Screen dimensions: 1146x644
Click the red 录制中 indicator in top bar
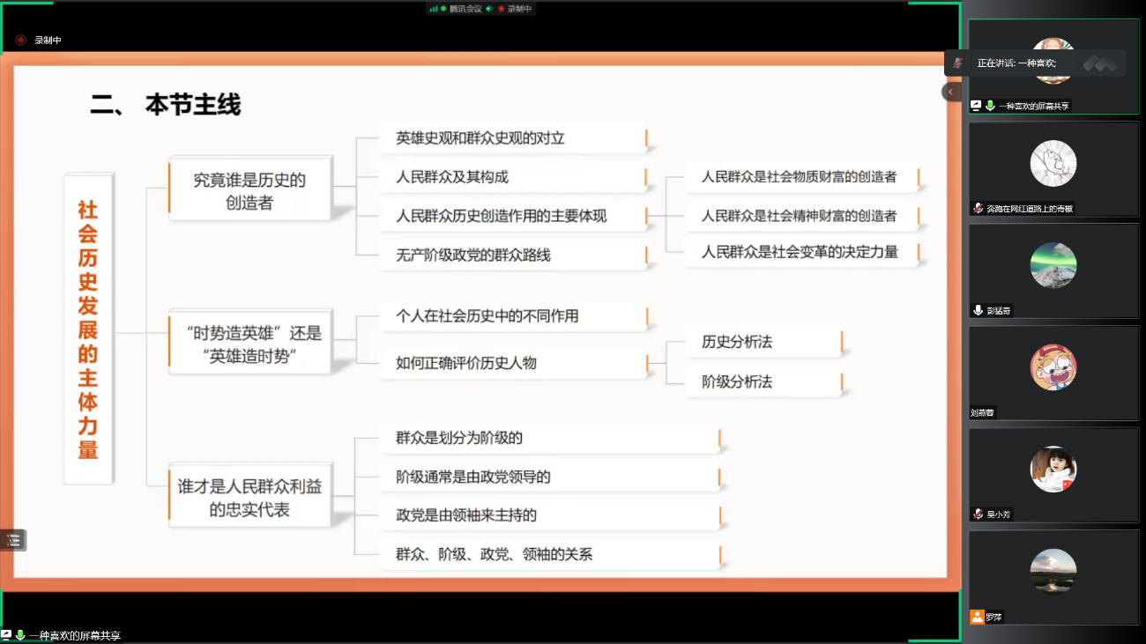click(515, 9)
